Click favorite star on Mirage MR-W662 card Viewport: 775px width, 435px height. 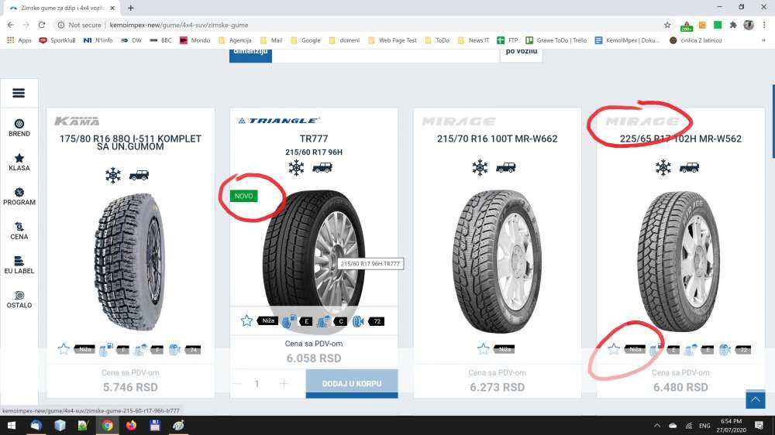(484, 349)
